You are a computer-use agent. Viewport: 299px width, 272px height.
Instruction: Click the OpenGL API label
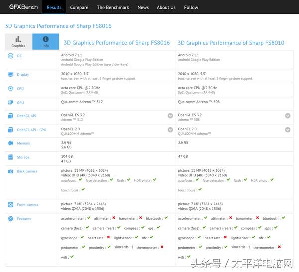(27, 116)
